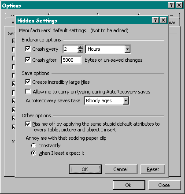Increase the Crash every spinner value
This screenshot has width=185, height=194.
pos(80,47)
